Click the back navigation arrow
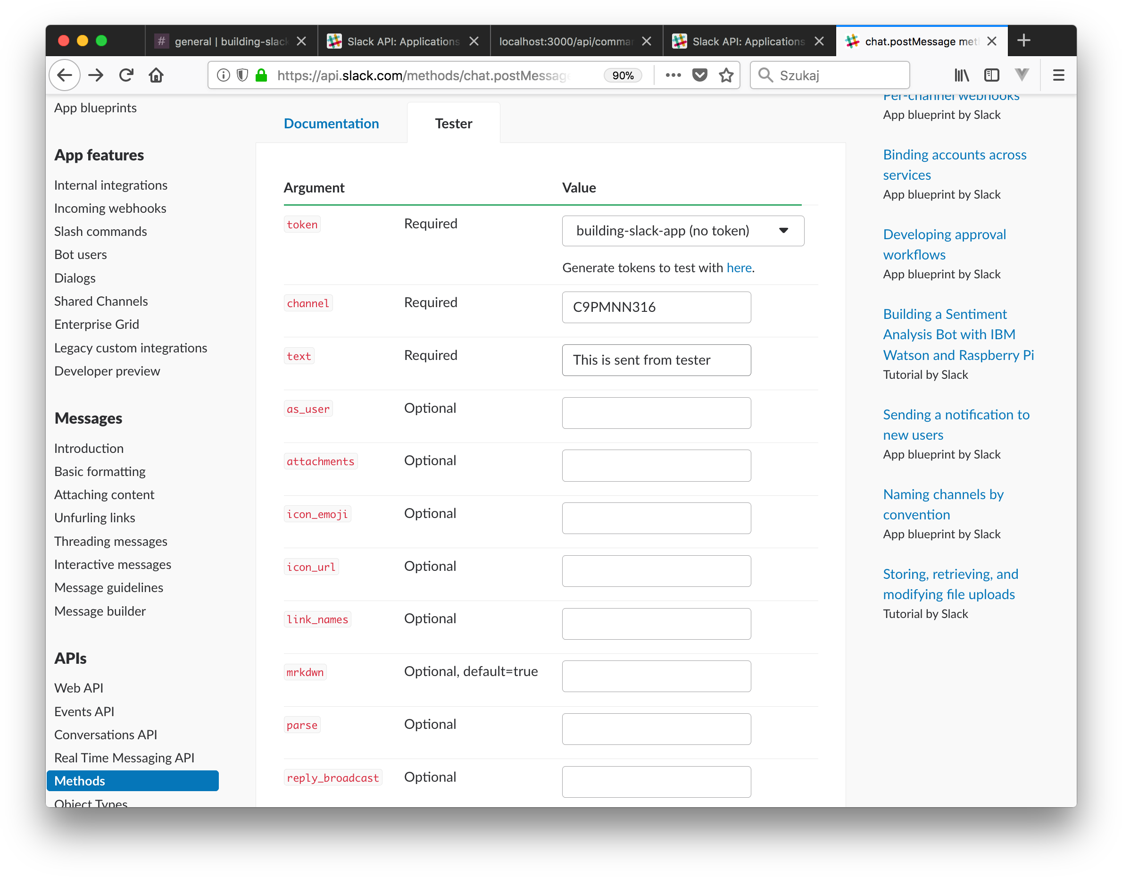Viewport: 1122px width, 877px height. [65, 75]
